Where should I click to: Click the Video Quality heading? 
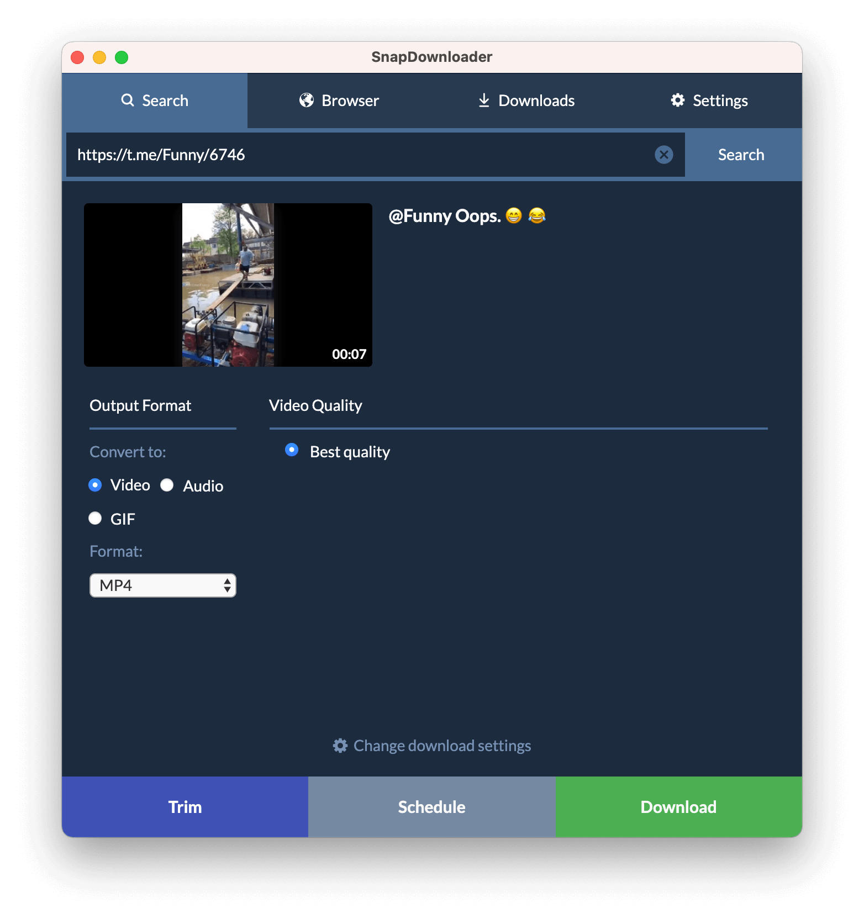315,405
